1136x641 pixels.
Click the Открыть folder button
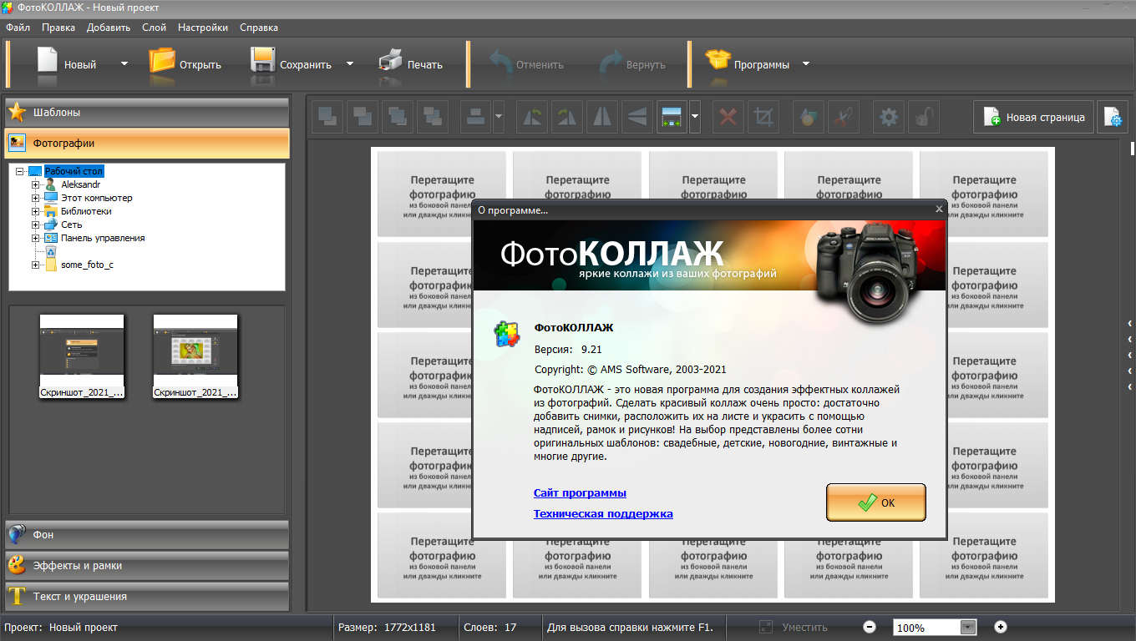point(185,63)
